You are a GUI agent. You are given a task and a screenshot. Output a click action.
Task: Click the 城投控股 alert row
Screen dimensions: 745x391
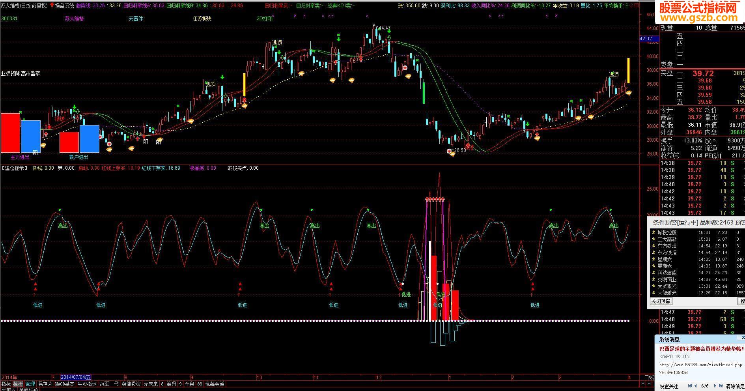[x=697, y=233]
